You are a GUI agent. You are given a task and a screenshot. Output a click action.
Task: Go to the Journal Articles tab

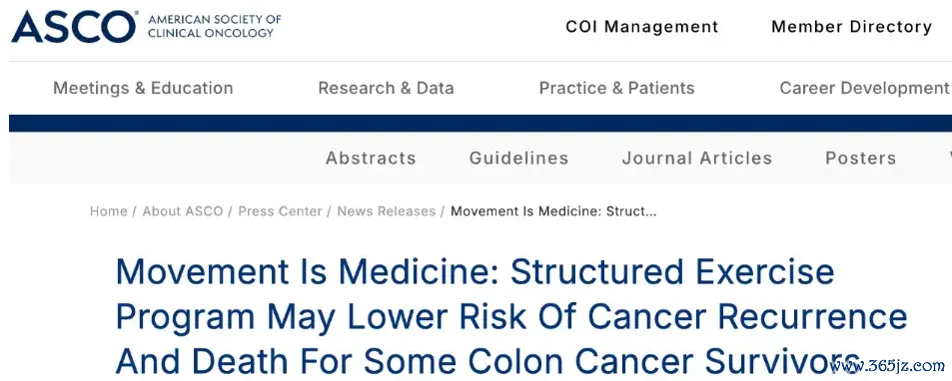697,159
